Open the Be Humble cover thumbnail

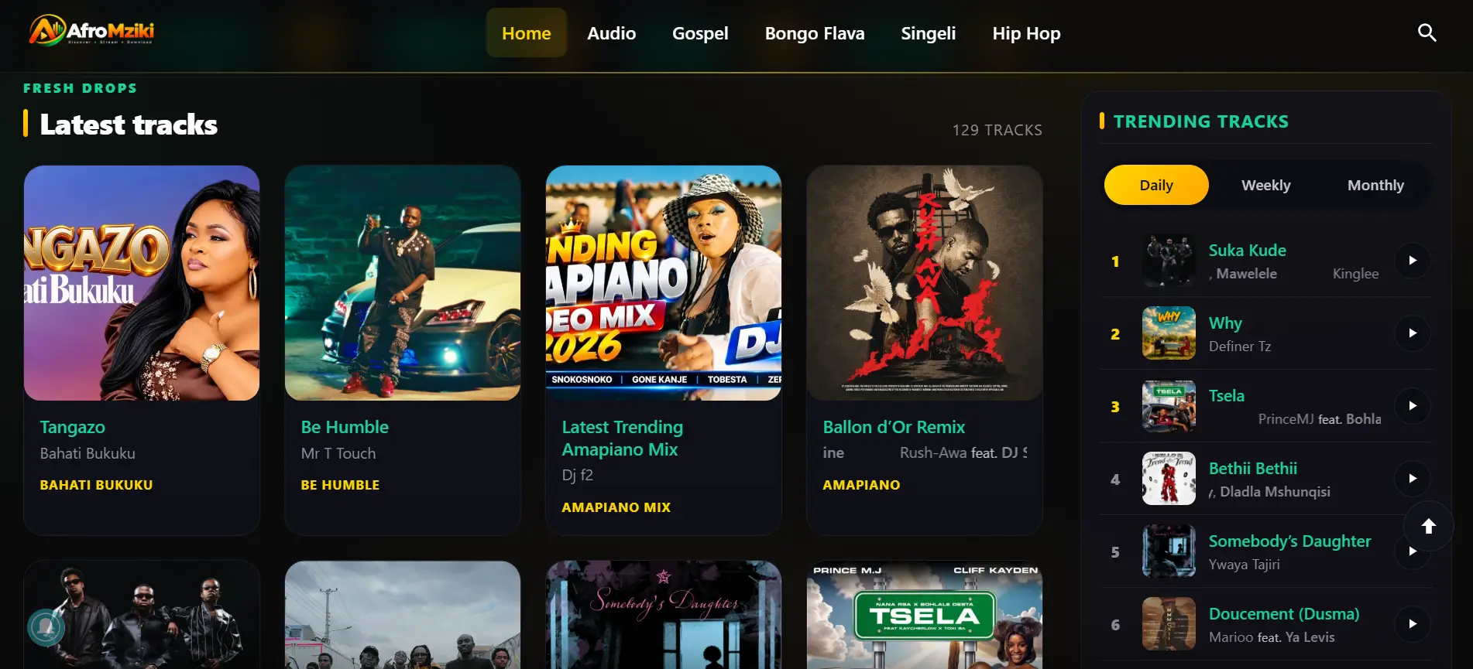point(403,283)
